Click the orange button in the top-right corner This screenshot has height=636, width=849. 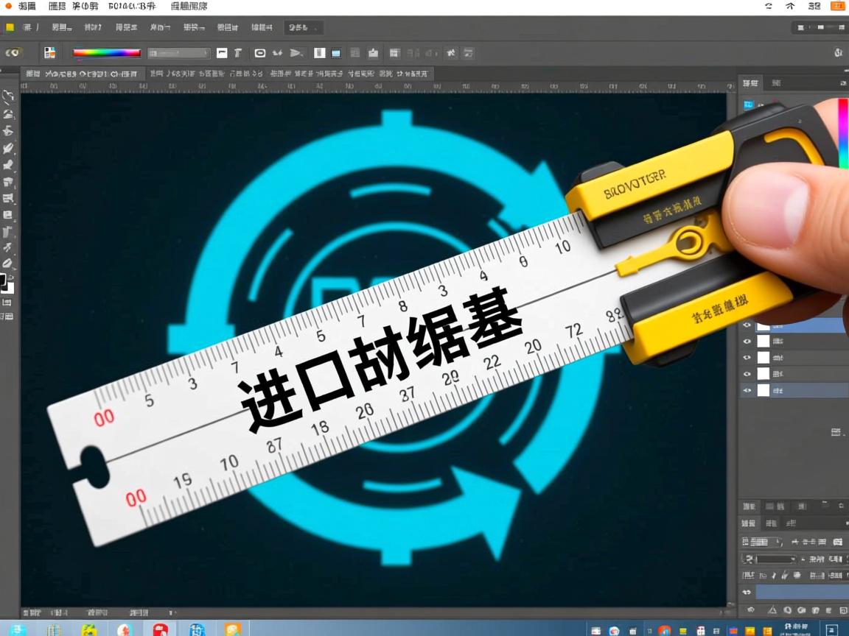coord(836,6)
